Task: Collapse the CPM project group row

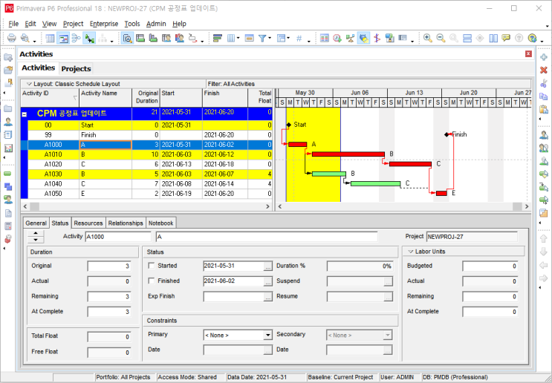Action: pos(25,114)
